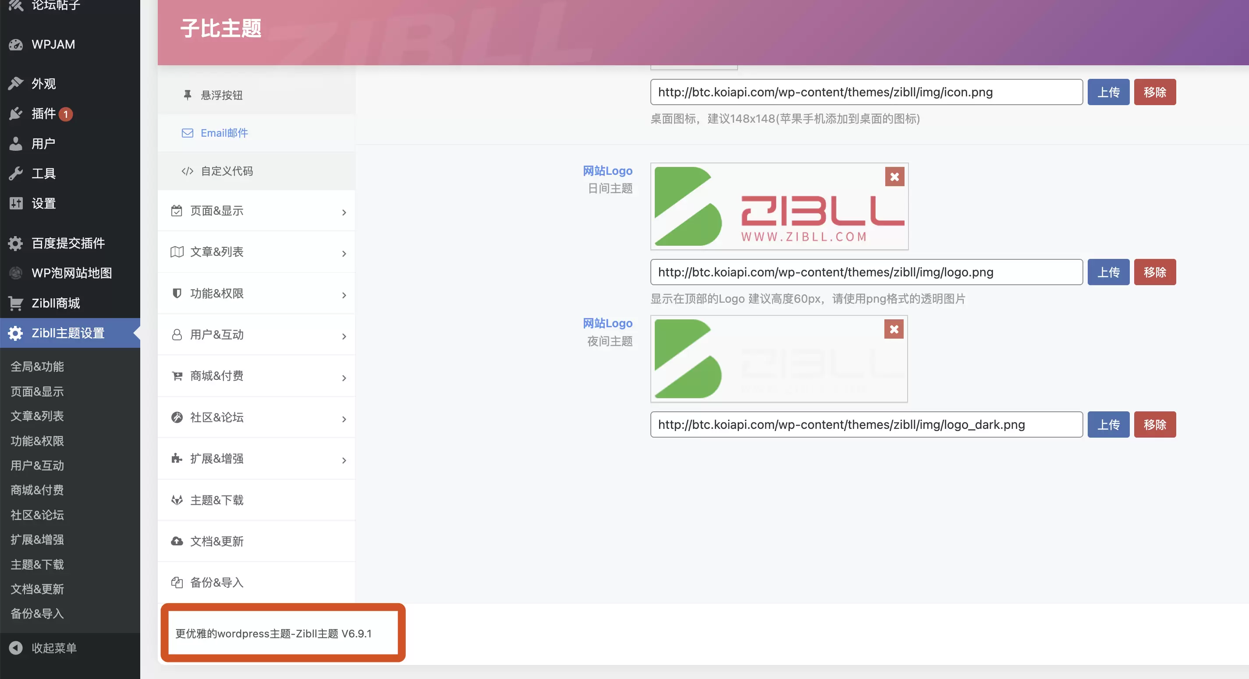
Task: Open 社区&论坛 in WordPress submenu
Action: click(37, 515)
